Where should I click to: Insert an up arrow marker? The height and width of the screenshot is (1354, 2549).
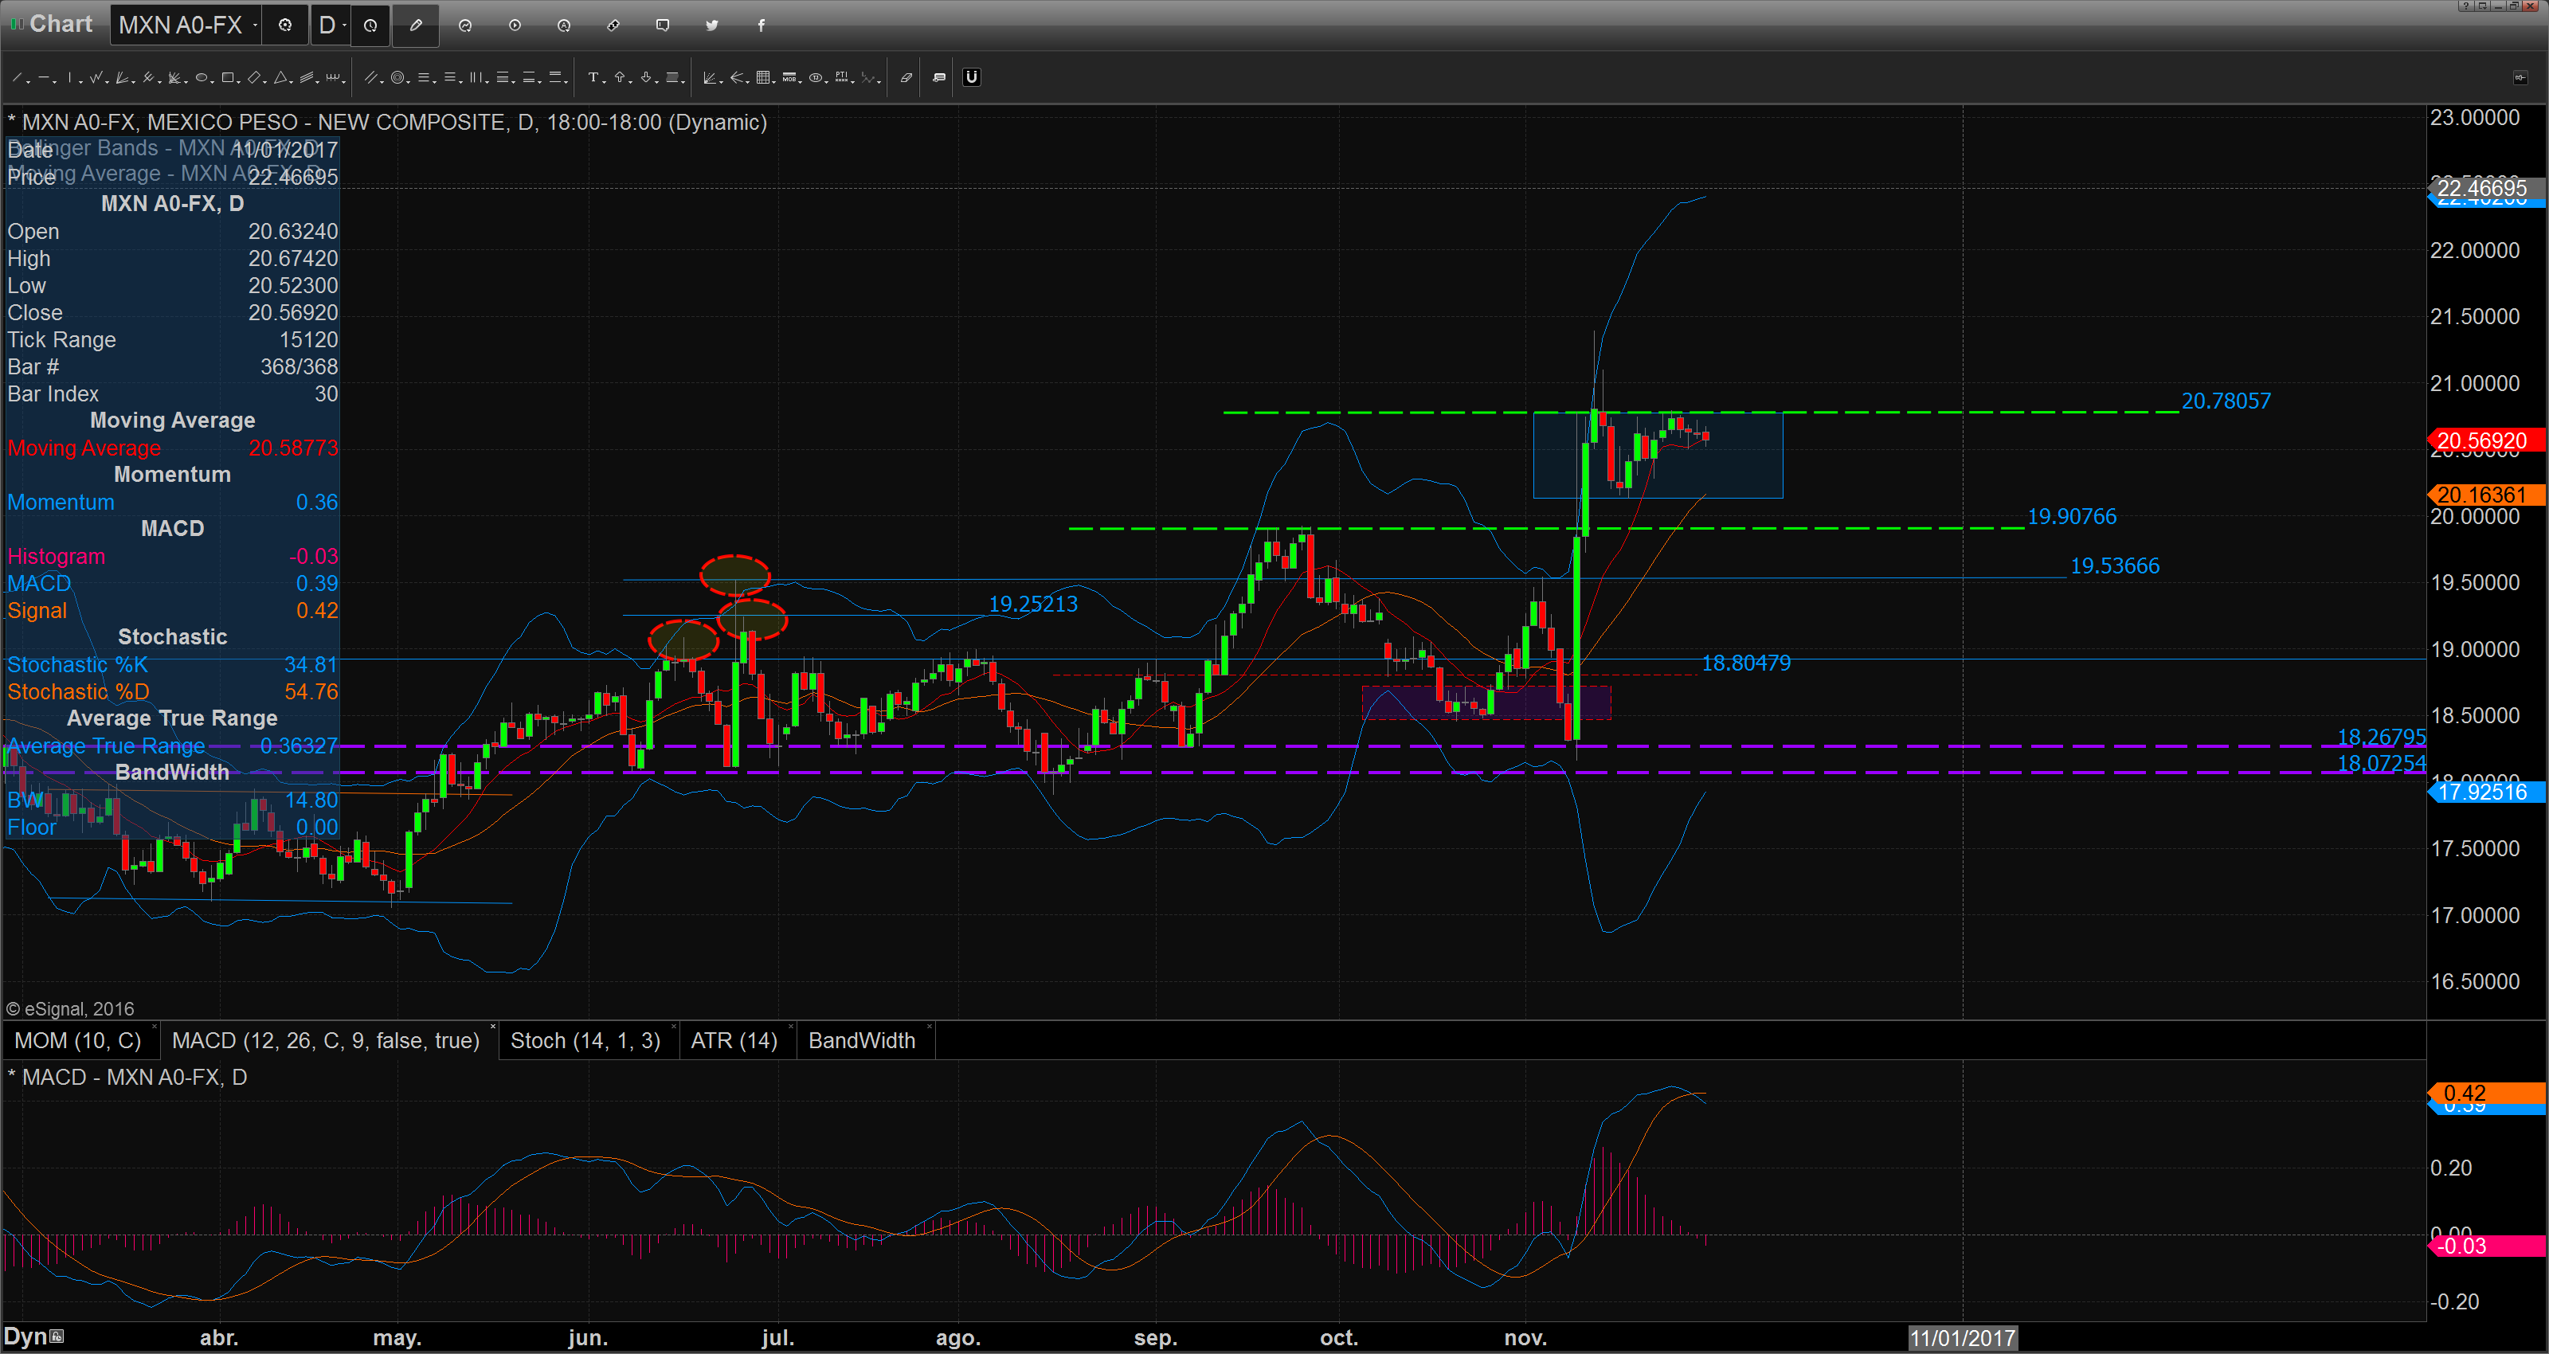(620, 77)
